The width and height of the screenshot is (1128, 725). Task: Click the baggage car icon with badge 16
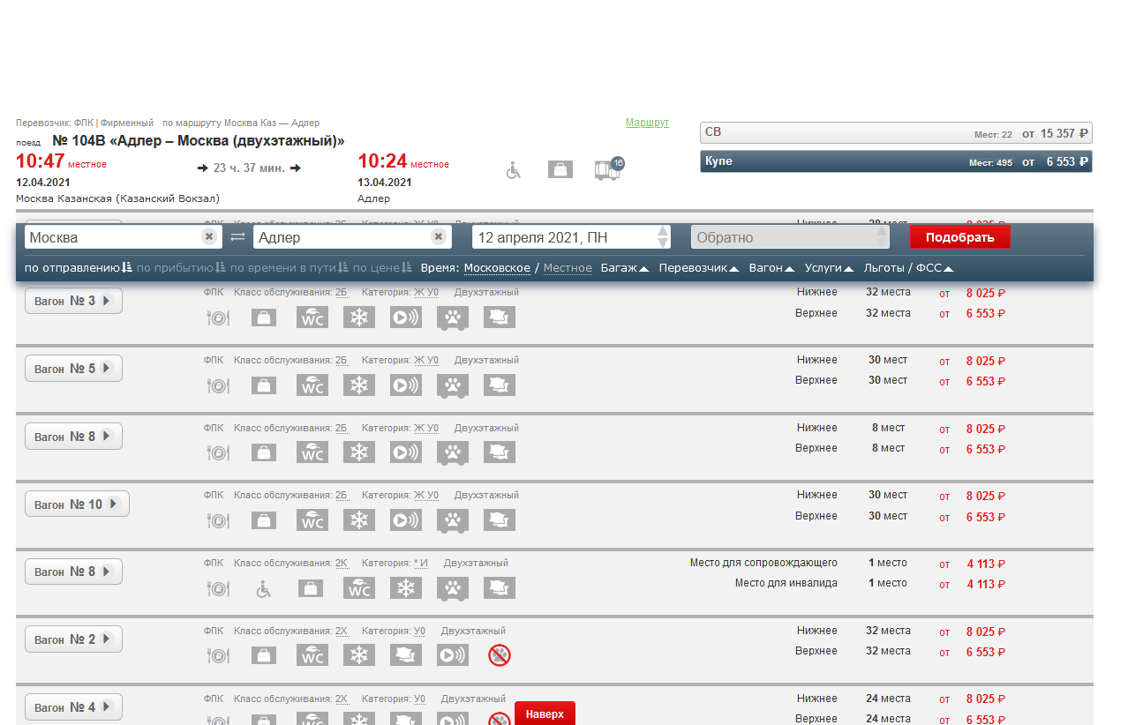[608, 169]
